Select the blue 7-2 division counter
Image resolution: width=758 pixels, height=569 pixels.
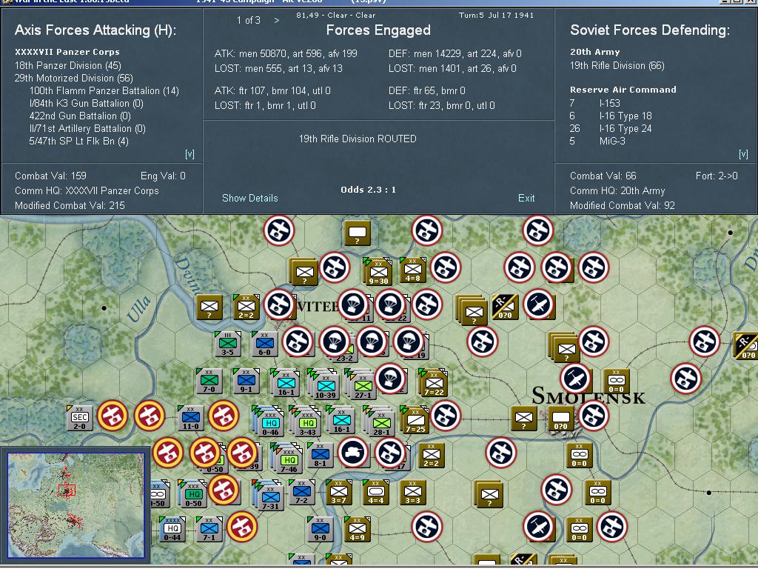[x=302, y=492]
